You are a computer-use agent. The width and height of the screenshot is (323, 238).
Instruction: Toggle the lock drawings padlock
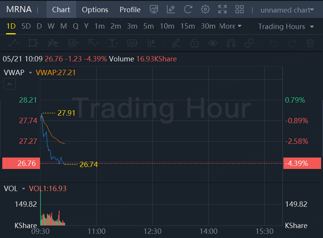click(x=194, y=43)
